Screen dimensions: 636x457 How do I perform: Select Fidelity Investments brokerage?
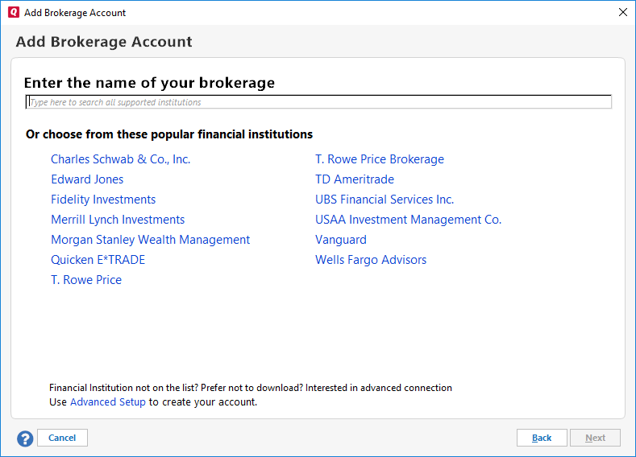pyautogui.click(x=103, y=200)
